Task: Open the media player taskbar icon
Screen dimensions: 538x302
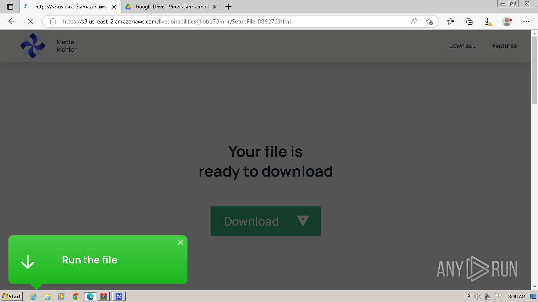Action: pos(62,297)
